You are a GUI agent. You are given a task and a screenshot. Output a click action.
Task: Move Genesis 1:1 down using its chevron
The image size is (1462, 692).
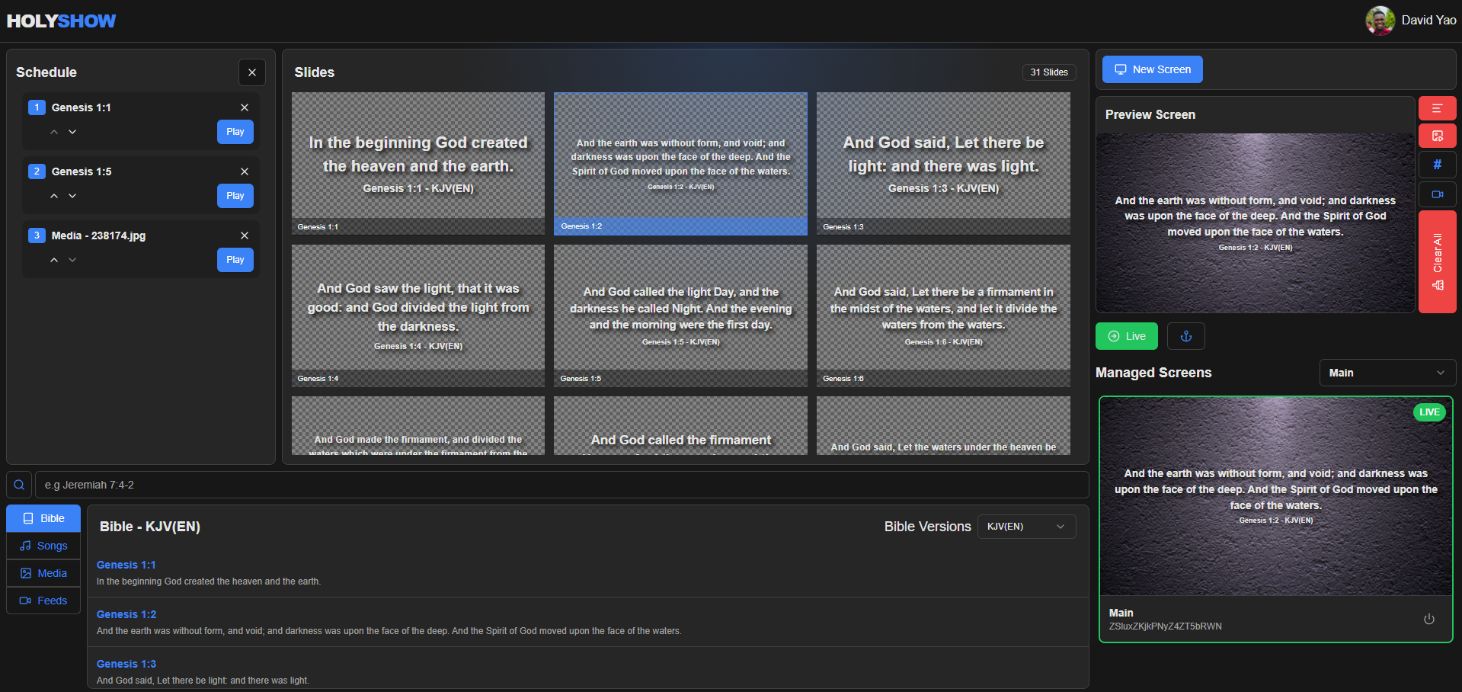(x=72, y=131)
